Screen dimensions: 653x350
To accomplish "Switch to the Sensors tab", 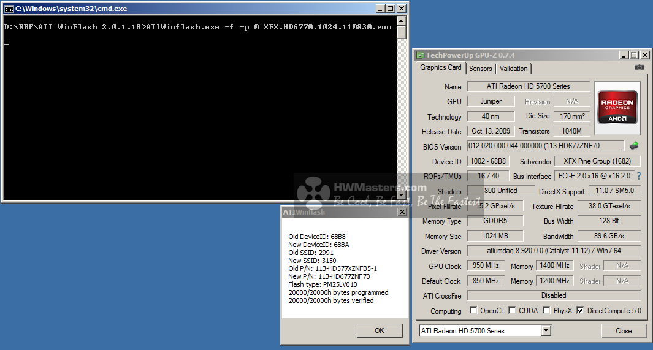I will (480, 69).
